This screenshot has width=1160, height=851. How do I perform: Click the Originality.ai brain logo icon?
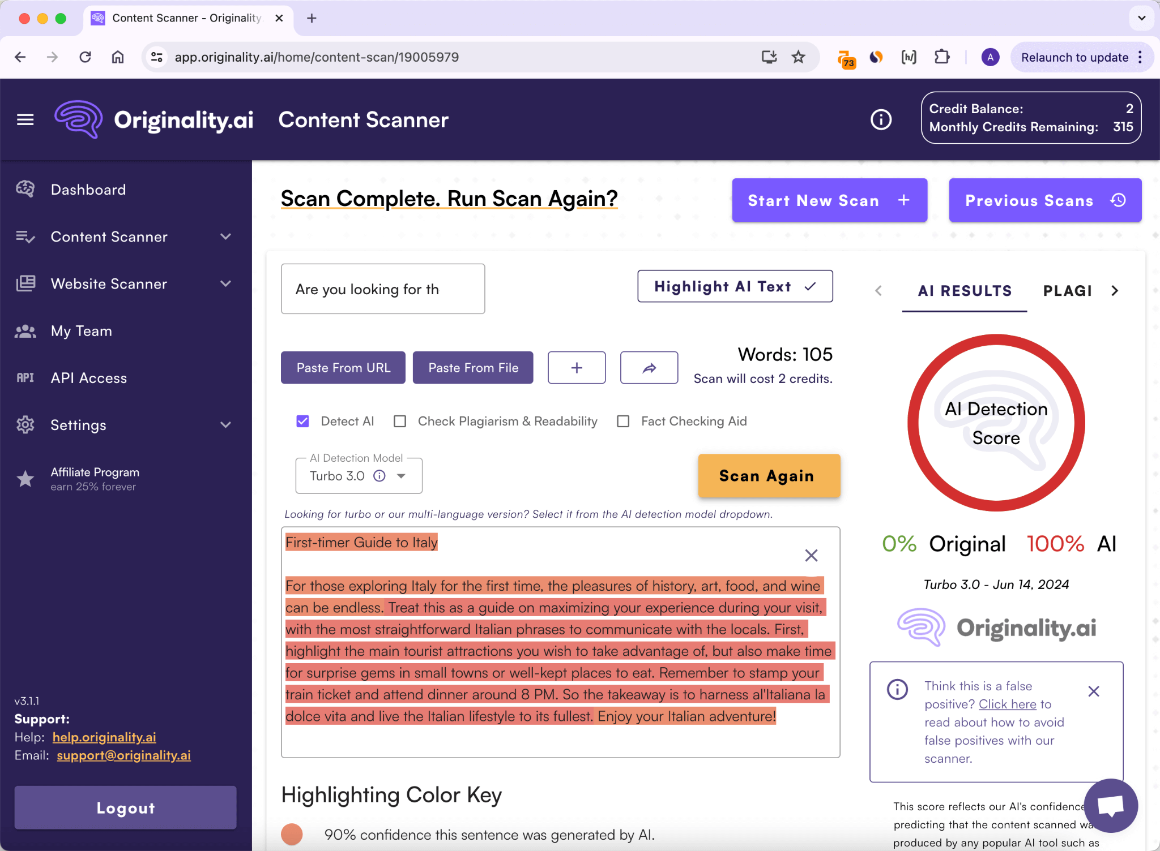(x=78, y=119)
